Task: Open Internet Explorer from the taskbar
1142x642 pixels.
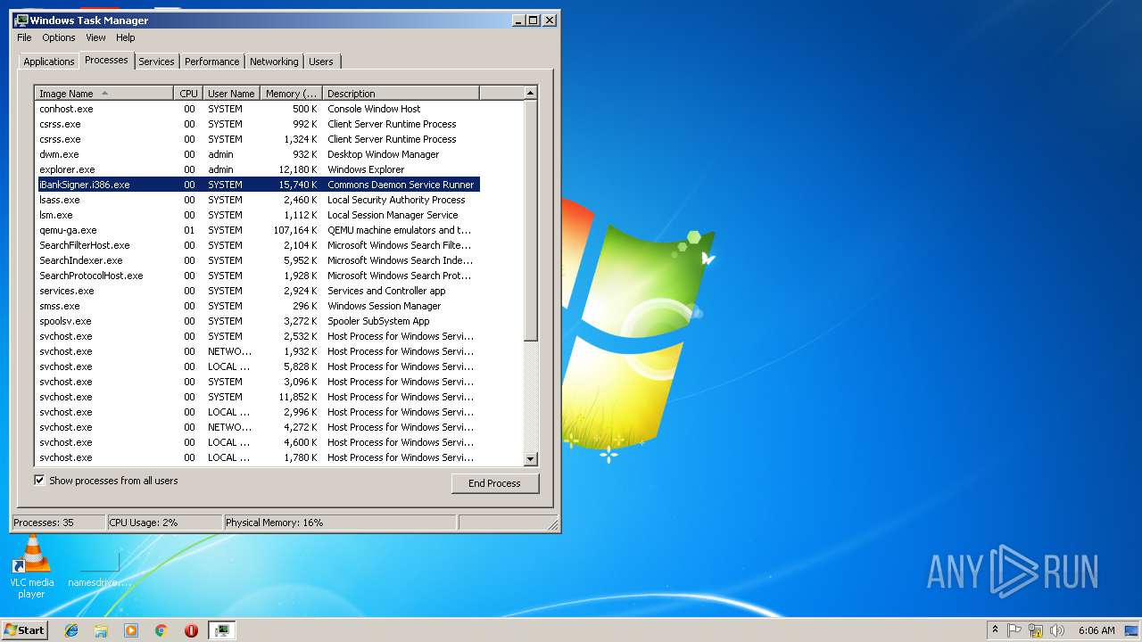Action: click(71, 630)
